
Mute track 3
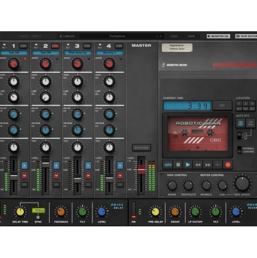(x=88, y=175)
